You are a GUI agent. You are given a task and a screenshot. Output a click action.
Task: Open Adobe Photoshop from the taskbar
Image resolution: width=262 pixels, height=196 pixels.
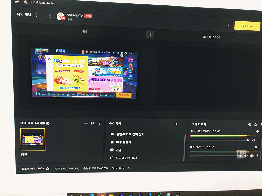[131, 195]
